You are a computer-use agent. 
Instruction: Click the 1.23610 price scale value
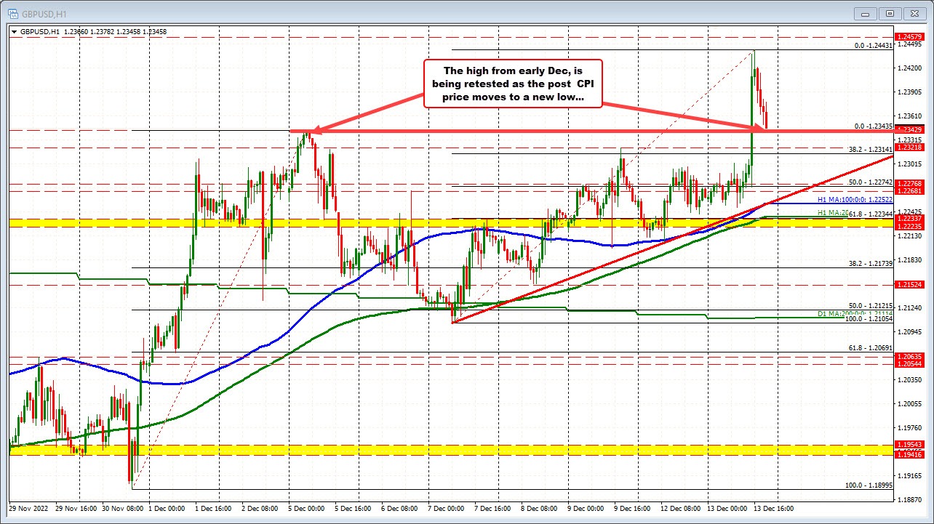(910, 116)
